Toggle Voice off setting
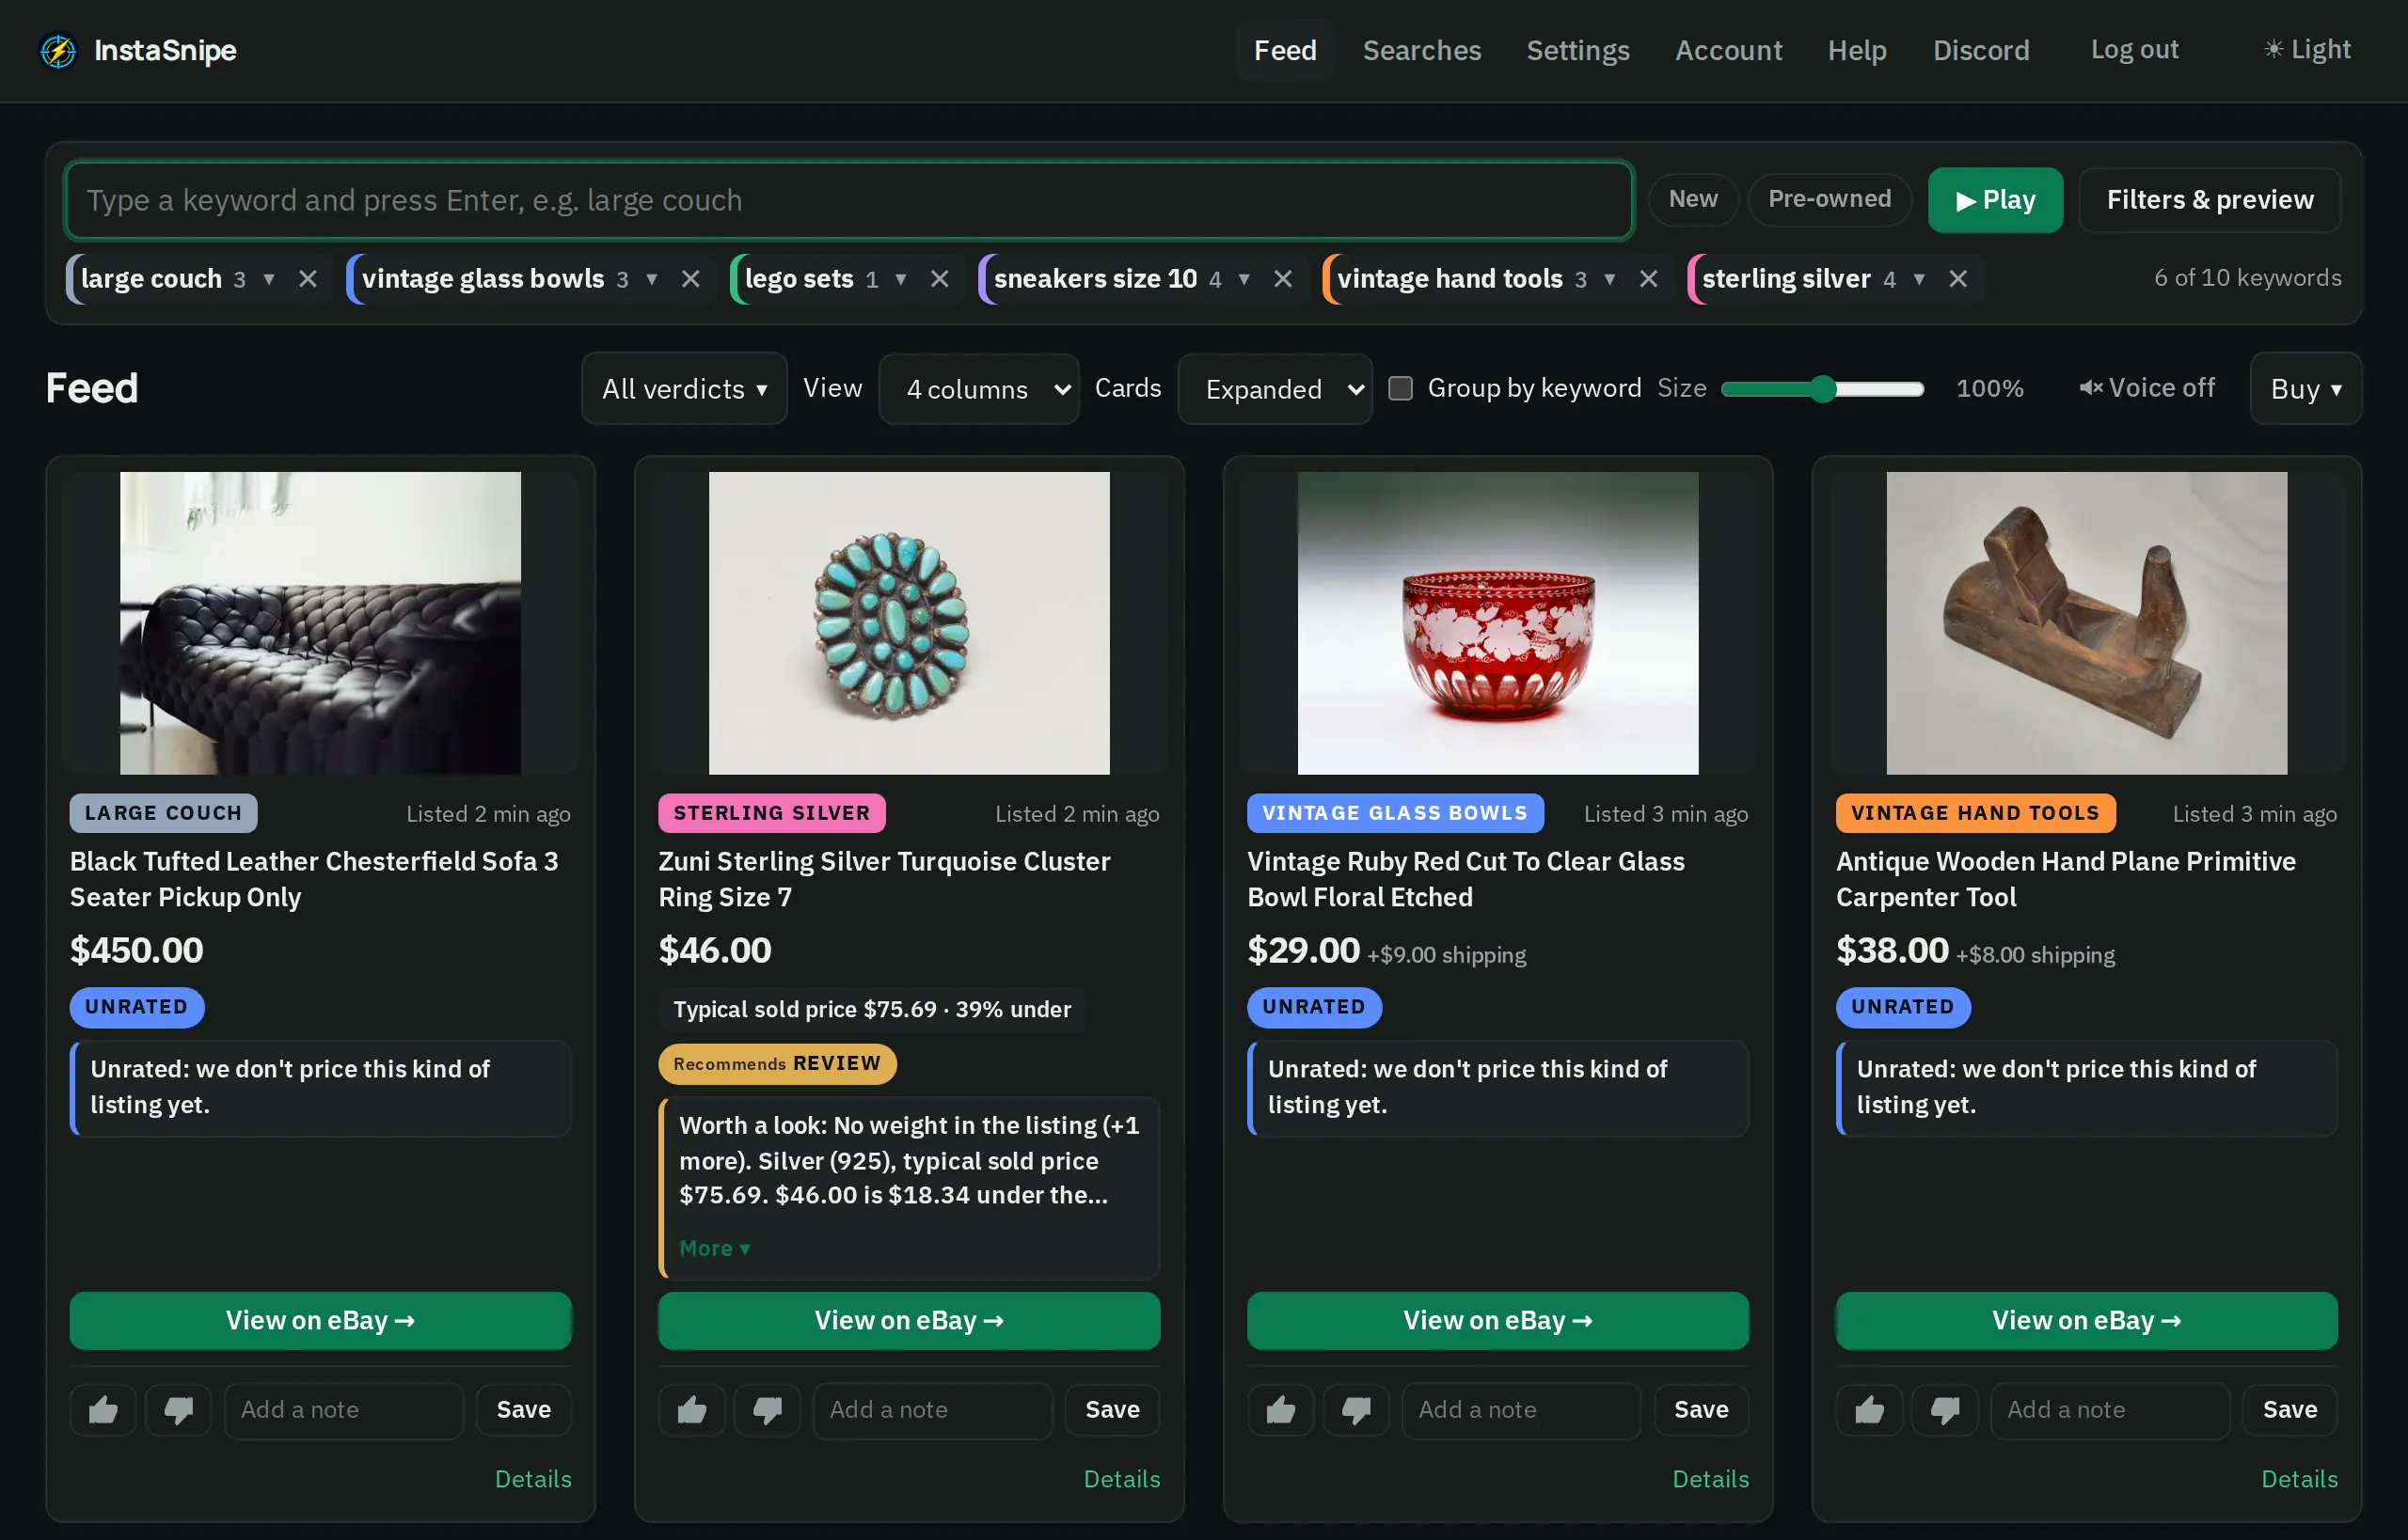 point(2147,388)
